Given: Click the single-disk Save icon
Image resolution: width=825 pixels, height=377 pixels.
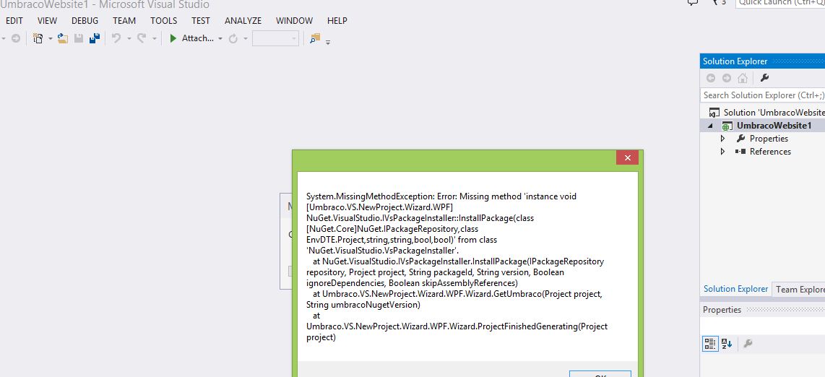Looking at the screenshot, I should pyautogui.click(x=79, y=38).
